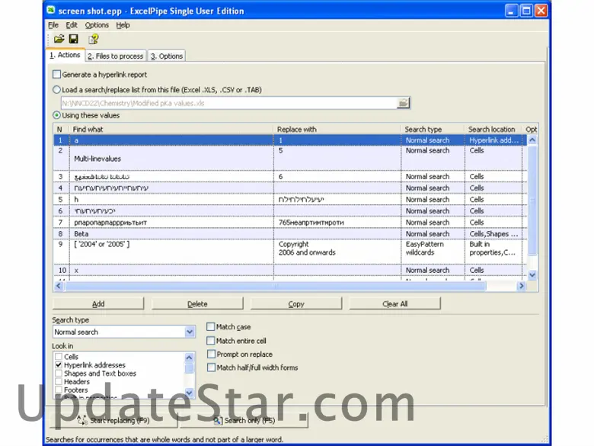Click the Look in list scroll down arrow
This screenshot has width=594, height=446.
[190, 393]
